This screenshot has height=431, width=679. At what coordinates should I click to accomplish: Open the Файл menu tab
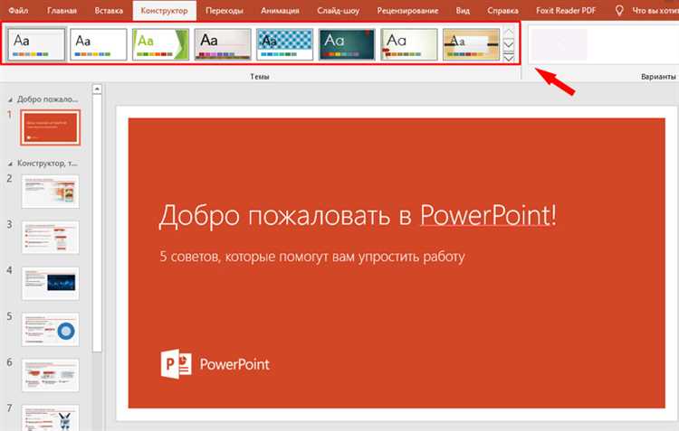tap(18, 10)
